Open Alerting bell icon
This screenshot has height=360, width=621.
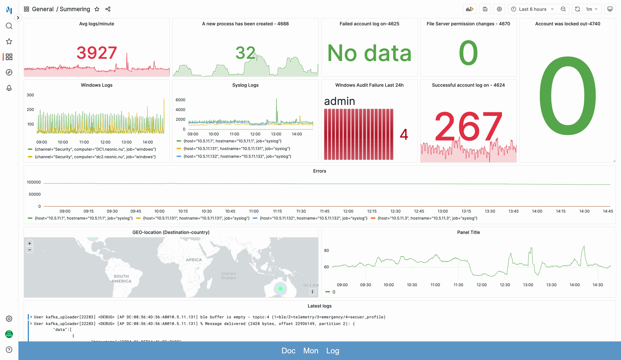9,88
